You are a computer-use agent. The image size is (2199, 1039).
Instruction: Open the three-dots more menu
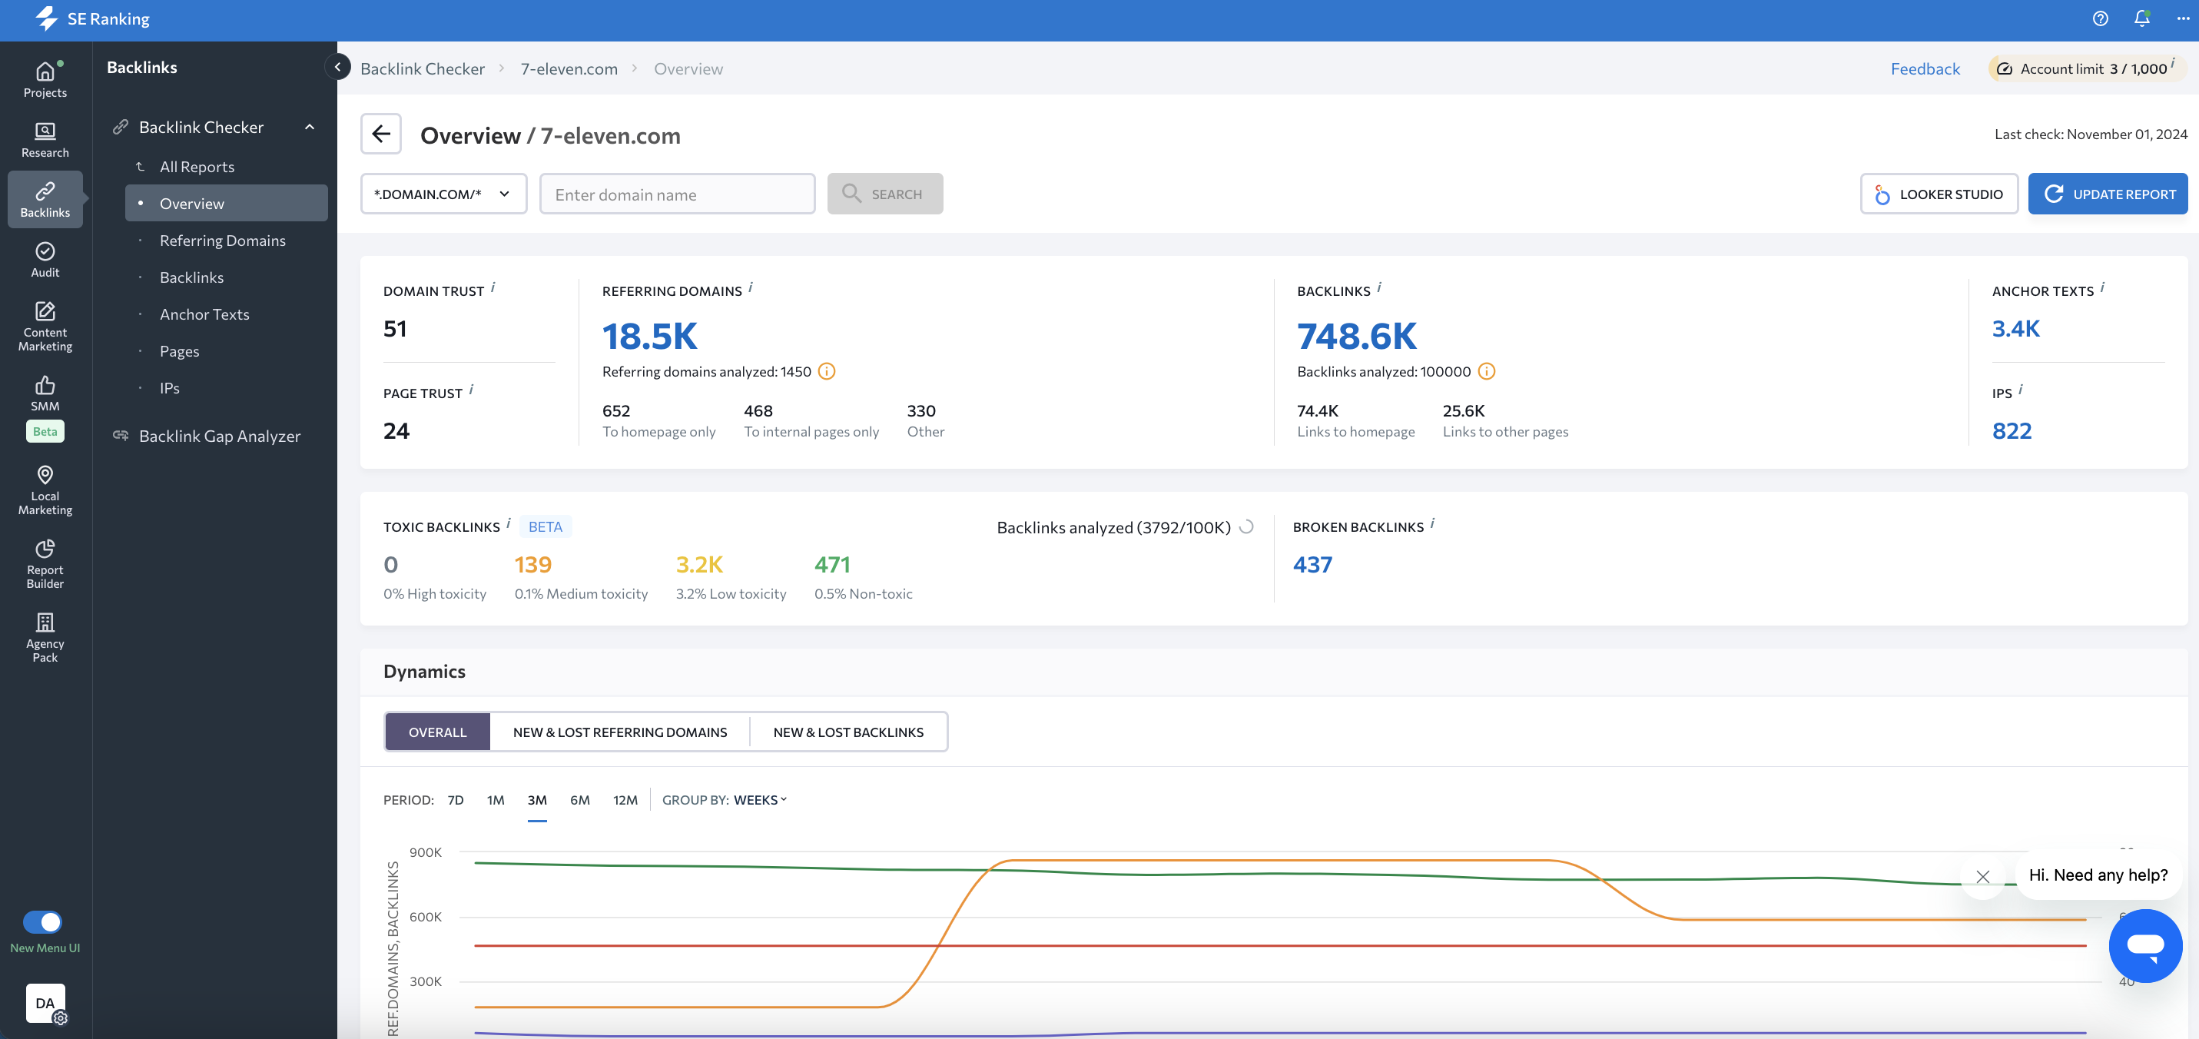pos(2183,18)
